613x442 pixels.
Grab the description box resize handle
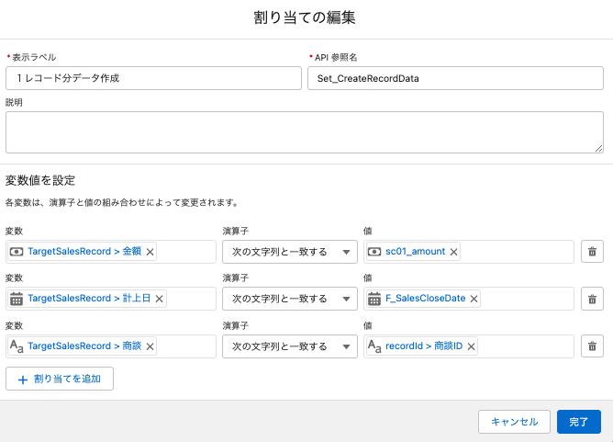[x=598, y=148]
